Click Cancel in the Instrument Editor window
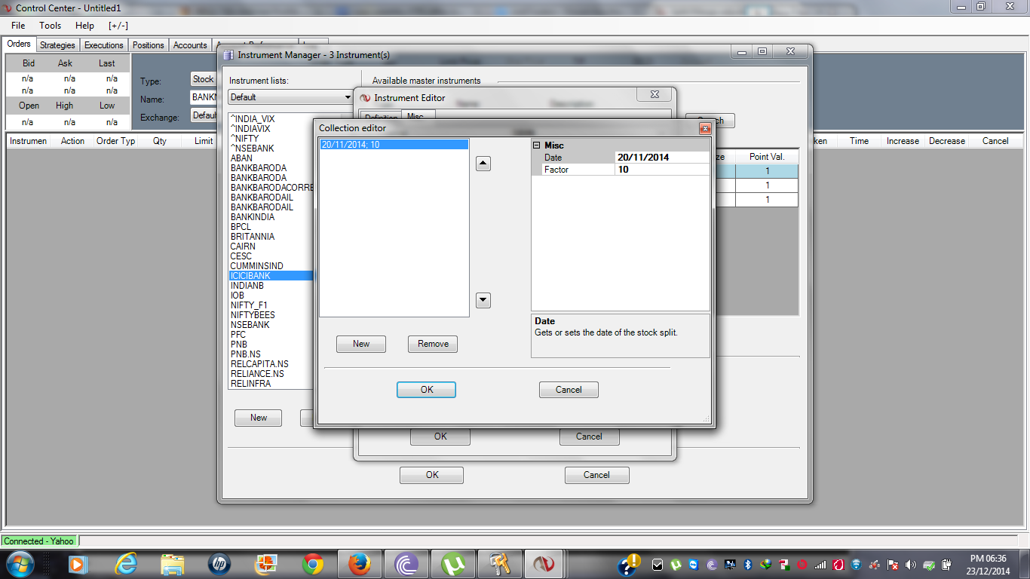Screen dimensions: 1030x579 coord(589,437)
